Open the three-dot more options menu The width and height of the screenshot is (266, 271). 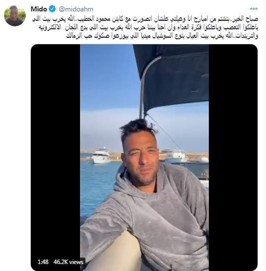pos(254,9)
